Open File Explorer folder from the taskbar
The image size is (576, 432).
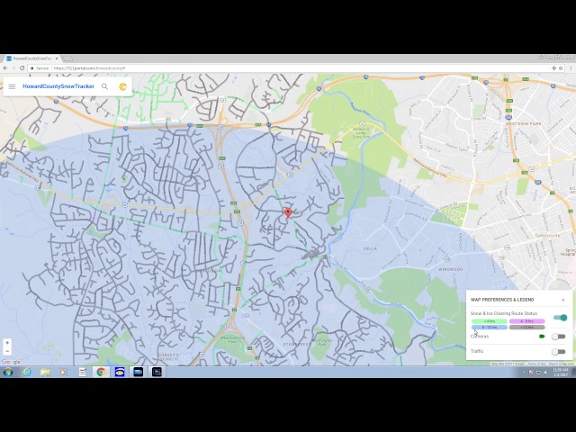tap(45, 372)
